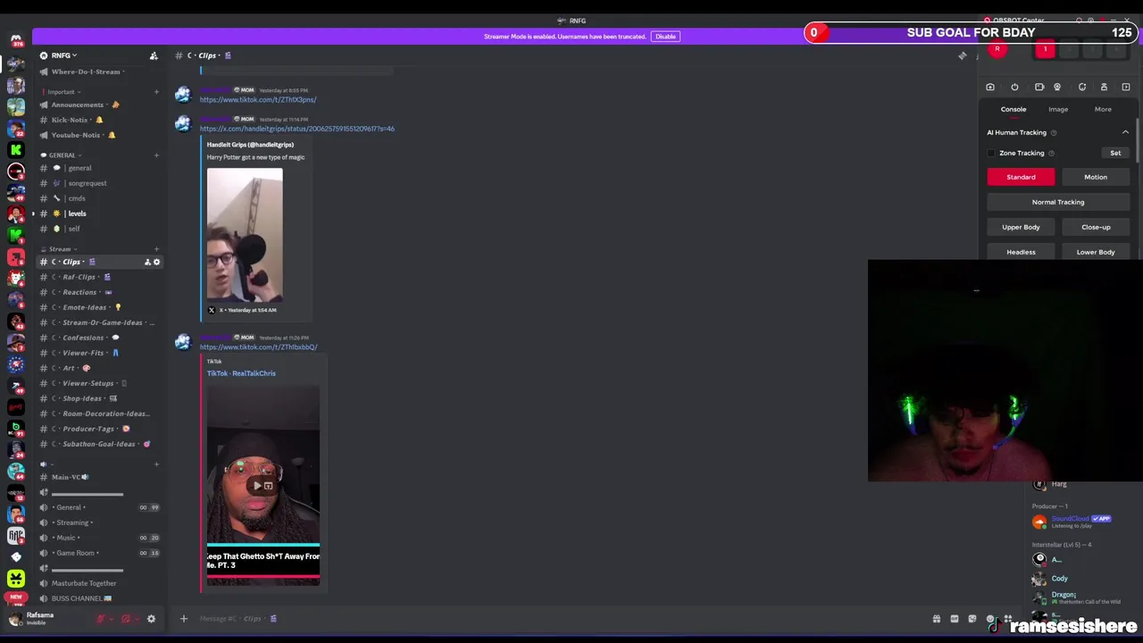This screenshot has height=643, width=1143.
Task: Switch to the Image tab in OBSBOT
Action: pos(1058,109)
